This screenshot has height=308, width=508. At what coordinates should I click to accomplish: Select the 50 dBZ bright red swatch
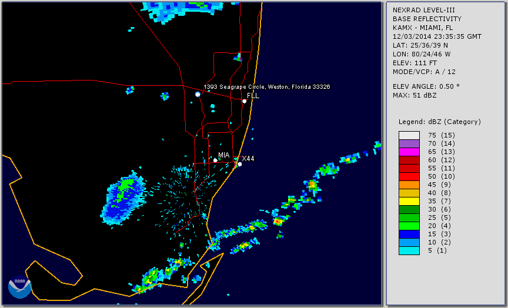pos(409,177)
